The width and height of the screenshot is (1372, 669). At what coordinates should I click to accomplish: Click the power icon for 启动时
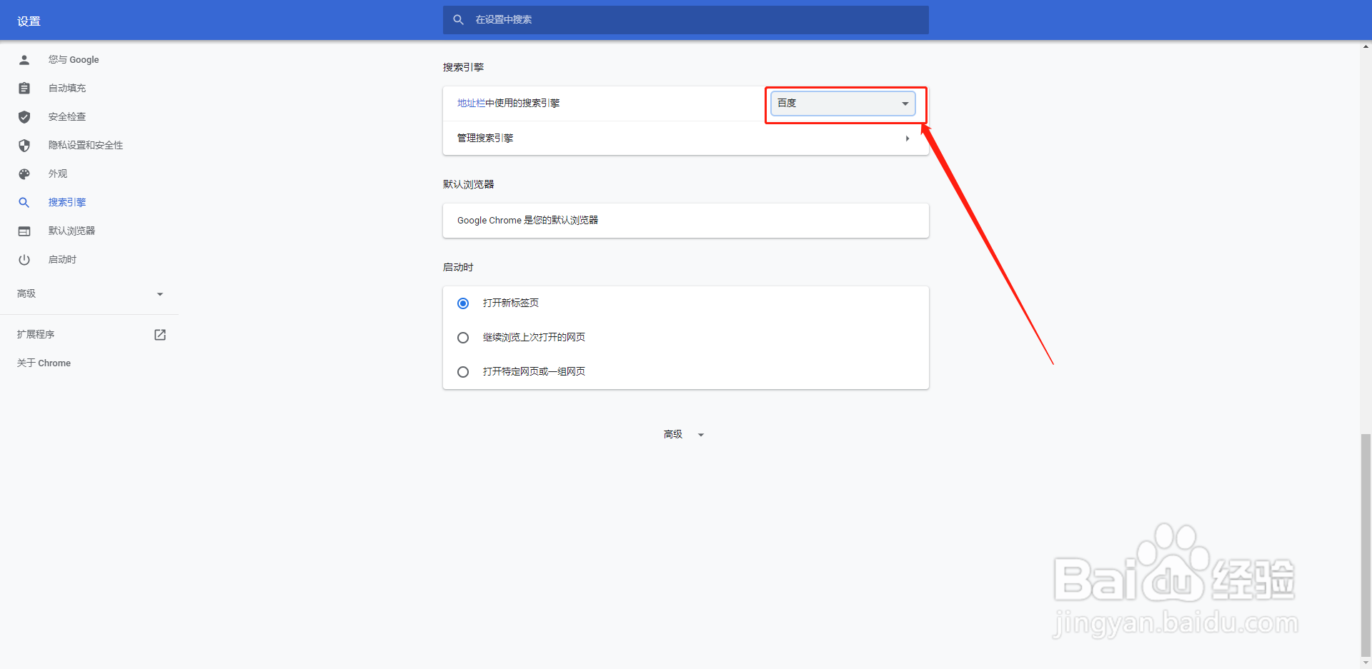[24, 260]
